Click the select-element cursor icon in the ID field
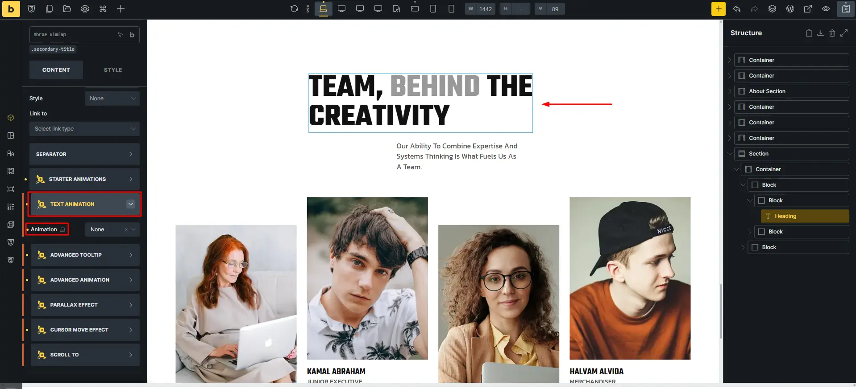Screen dimensions: 856x389 120,35
